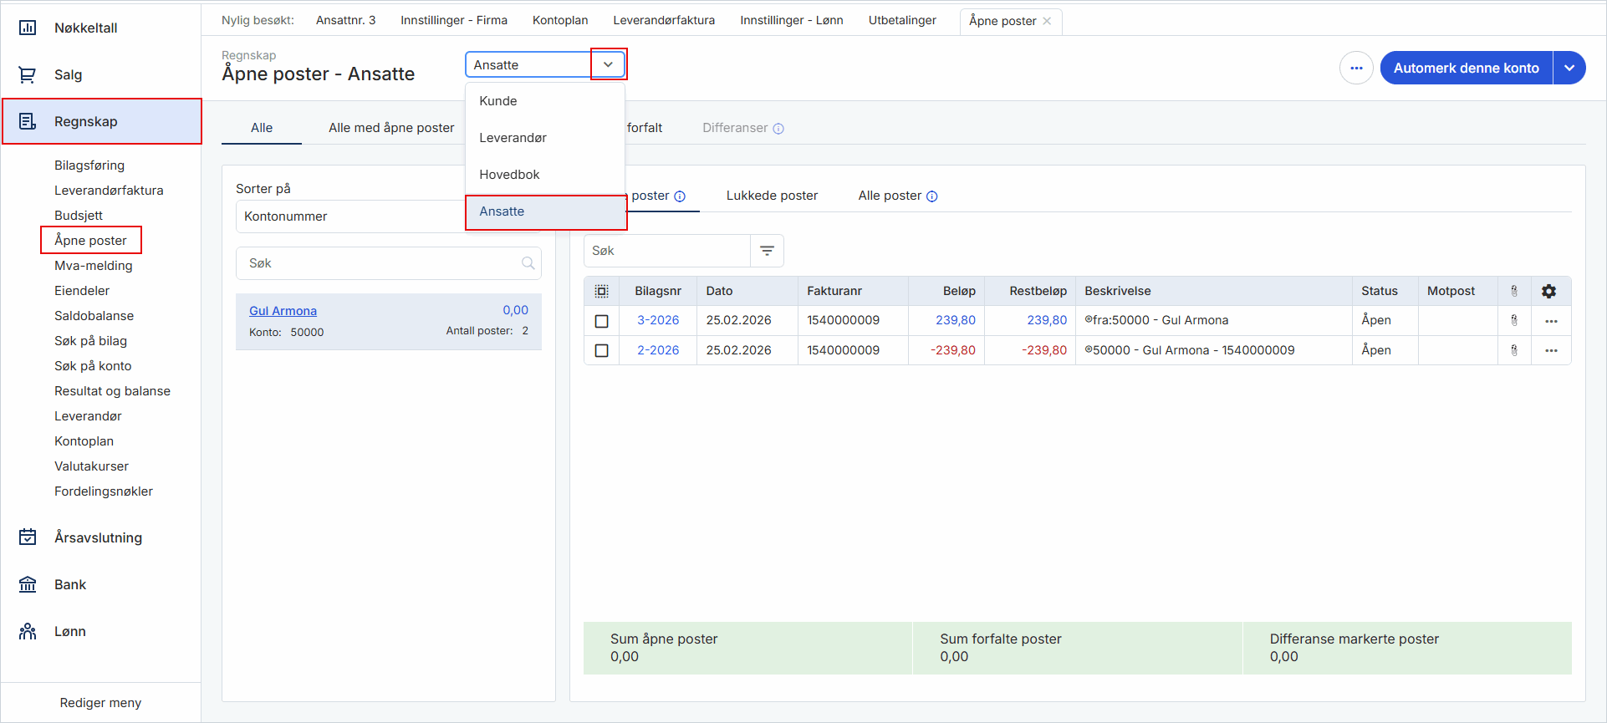Open the Gul Armona account link
This screenshot has height=723, width=1607.
283,311
